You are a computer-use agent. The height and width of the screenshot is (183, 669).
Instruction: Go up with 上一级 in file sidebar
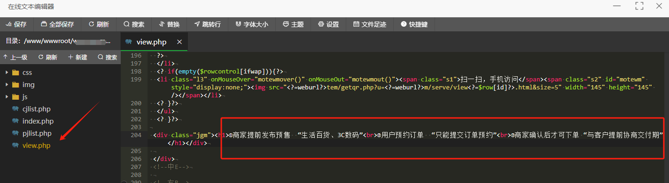pos(16,57)
